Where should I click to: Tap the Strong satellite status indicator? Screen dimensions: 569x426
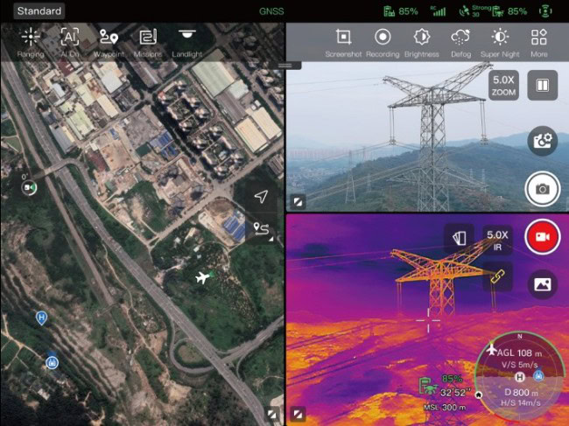pos(474,11)
